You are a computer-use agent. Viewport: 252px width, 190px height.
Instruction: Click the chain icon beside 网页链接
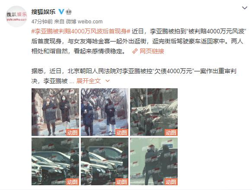pos(135,51)
